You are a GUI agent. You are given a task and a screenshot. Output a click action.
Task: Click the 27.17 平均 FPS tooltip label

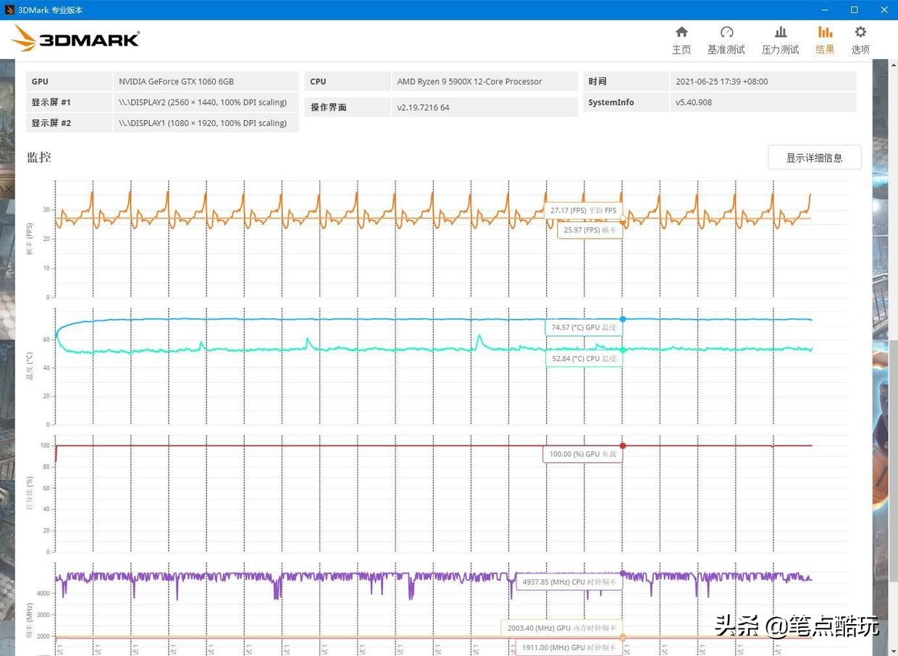[x=583, y=210]
